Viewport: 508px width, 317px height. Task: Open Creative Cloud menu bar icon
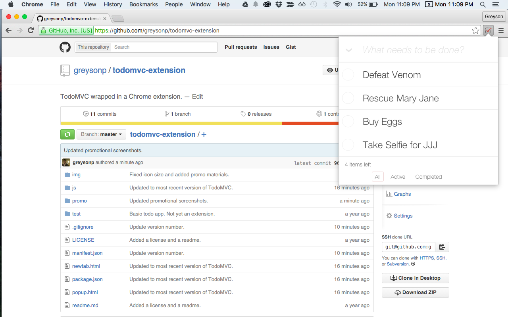coord(267,4)
